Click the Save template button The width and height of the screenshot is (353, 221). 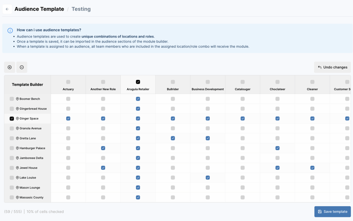pos(332,211)
